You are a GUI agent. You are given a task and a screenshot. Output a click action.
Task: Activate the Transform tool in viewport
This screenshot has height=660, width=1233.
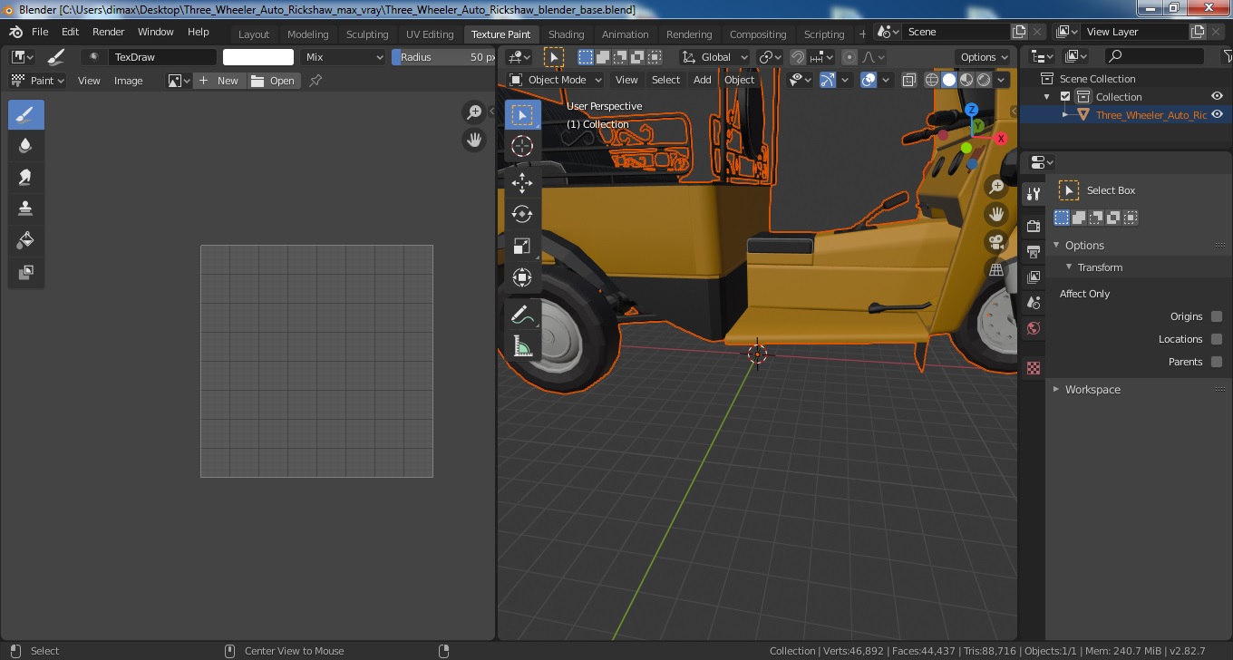(522, 277)
